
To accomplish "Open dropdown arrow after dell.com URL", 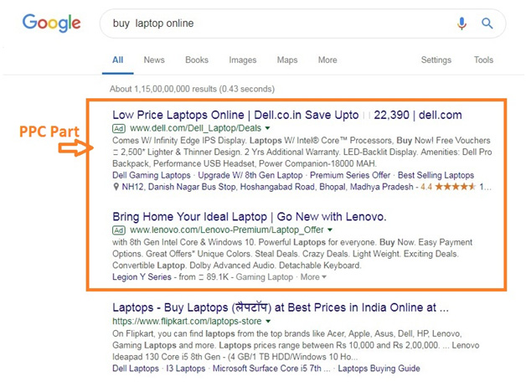I will tap(267, 128).
